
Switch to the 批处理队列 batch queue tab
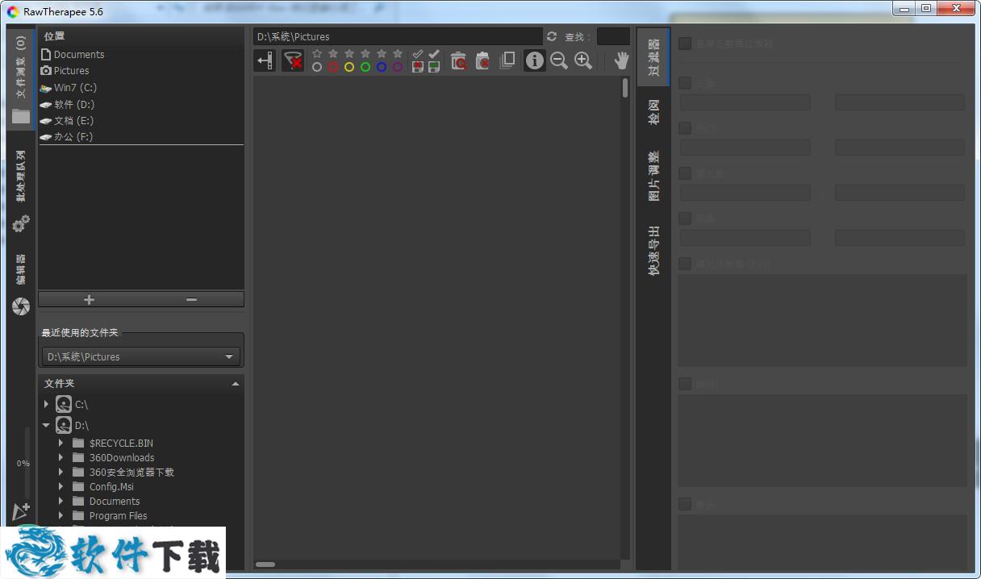(x=21, y=176)
